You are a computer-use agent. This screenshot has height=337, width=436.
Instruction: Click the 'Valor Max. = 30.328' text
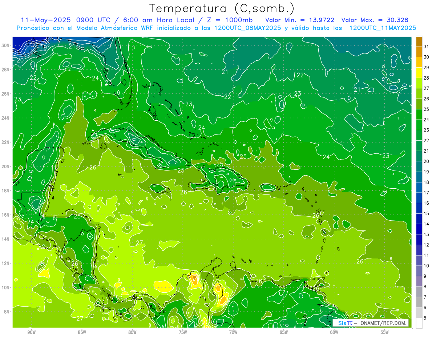375,20
